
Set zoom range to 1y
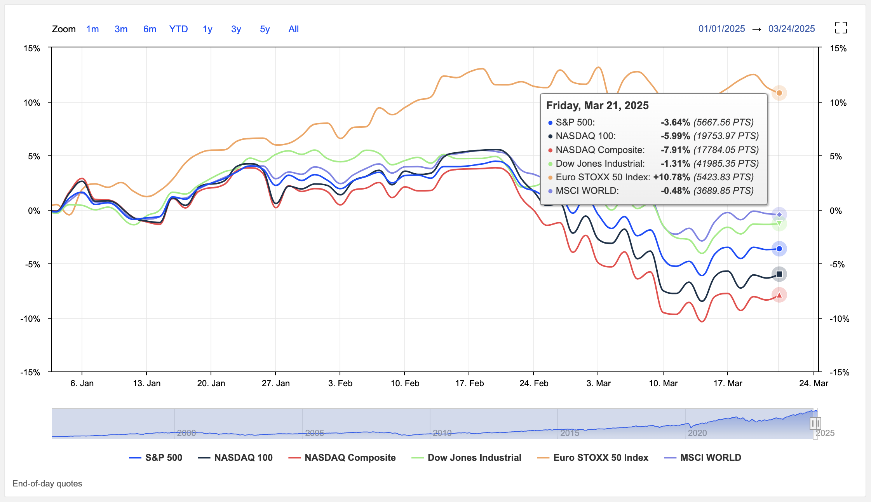[207, 29]
